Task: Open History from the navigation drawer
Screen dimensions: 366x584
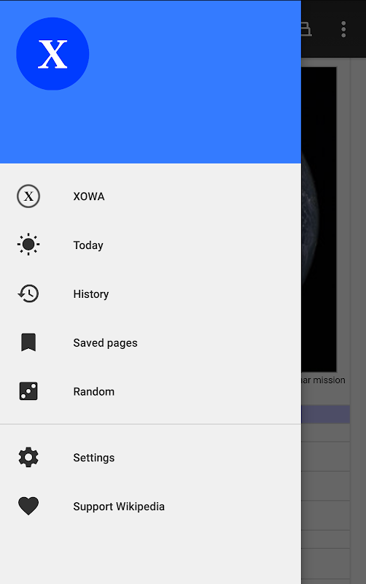Action: click(150, 293)
